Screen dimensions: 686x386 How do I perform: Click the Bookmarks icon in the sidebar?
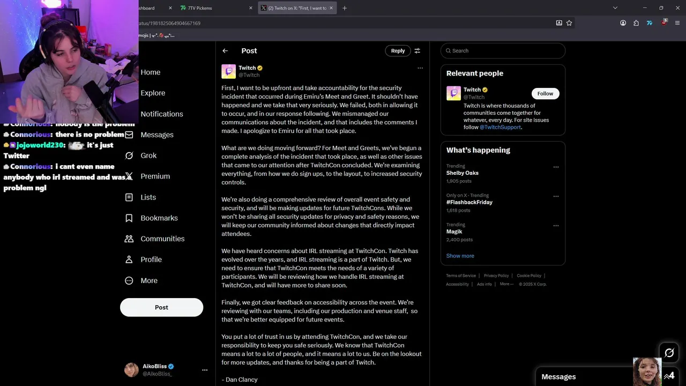coord(129,218)
